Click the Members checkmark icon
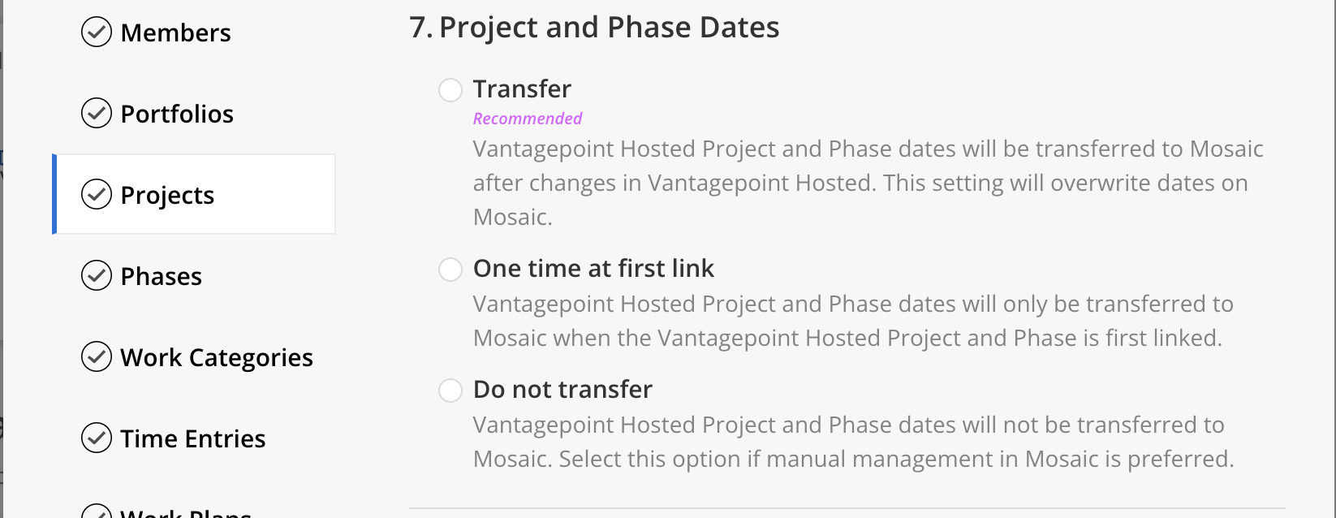This screenshot has width=1336, height=518. [97, 32]
